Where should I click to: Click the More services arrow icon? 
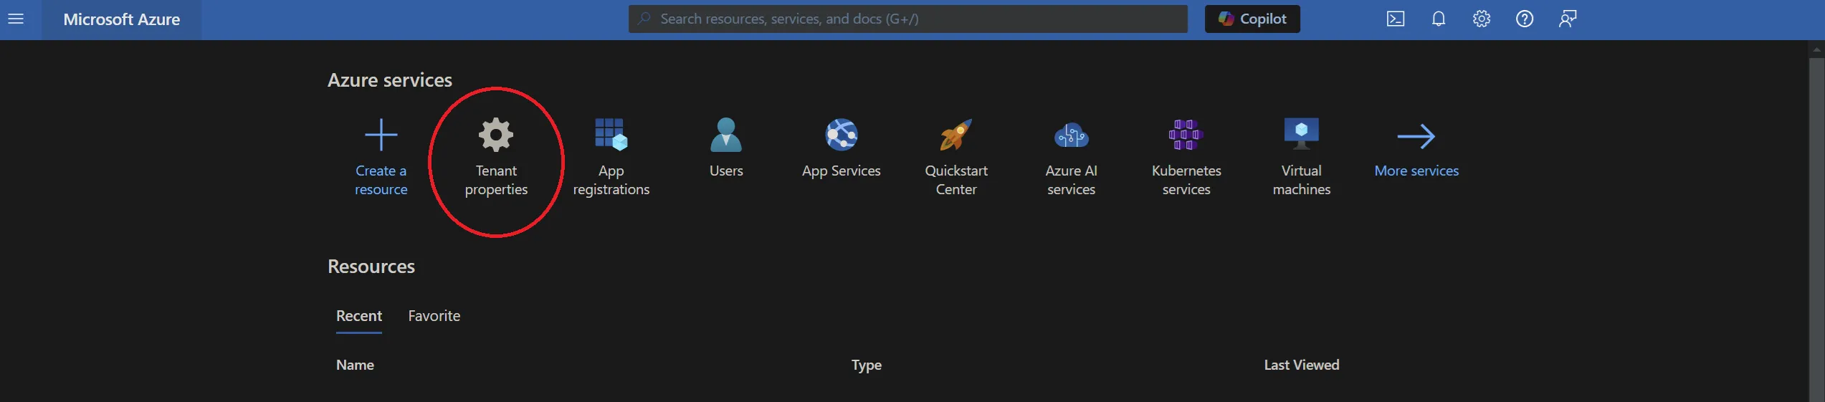[x=1416, y=136]
